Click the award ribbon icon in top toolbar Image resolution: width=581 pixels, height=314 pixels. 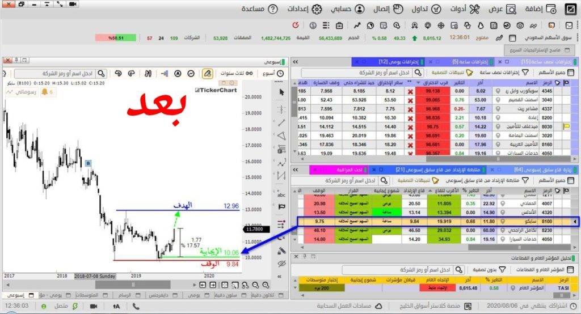415,25
